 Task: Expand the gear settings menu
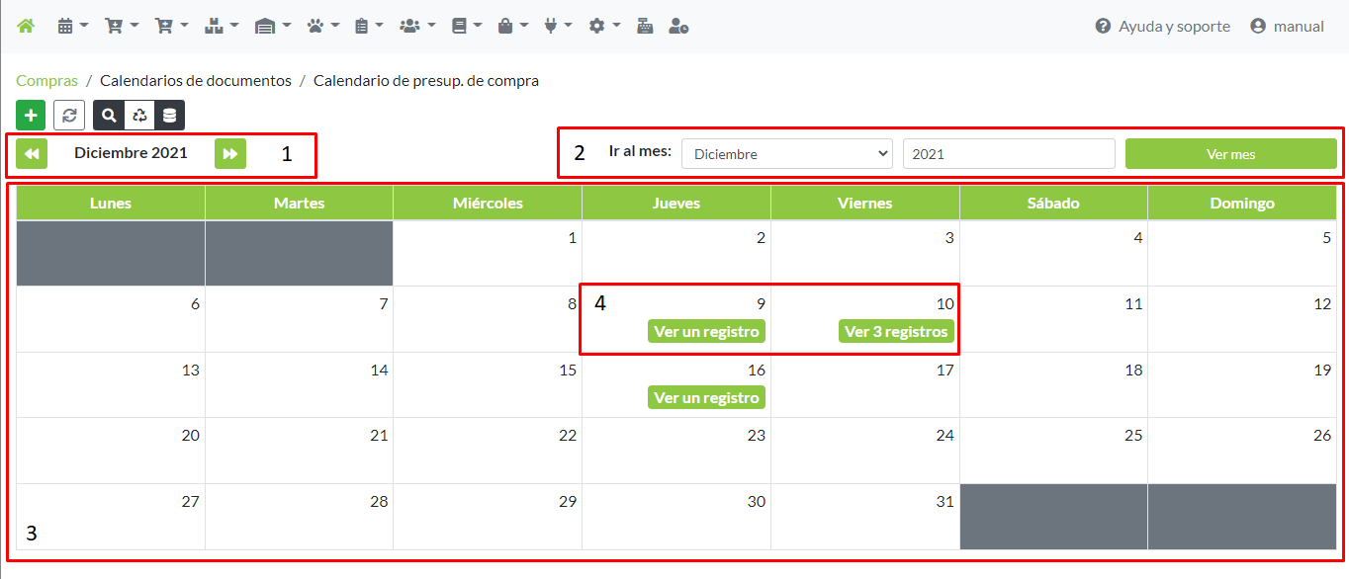(x=603, y=27)
